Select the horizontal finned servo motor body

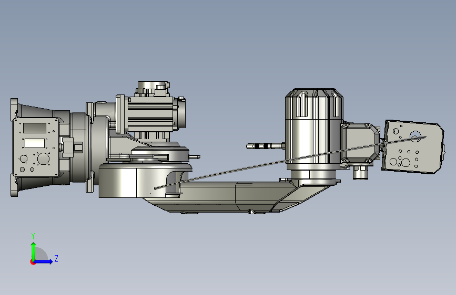151,114
